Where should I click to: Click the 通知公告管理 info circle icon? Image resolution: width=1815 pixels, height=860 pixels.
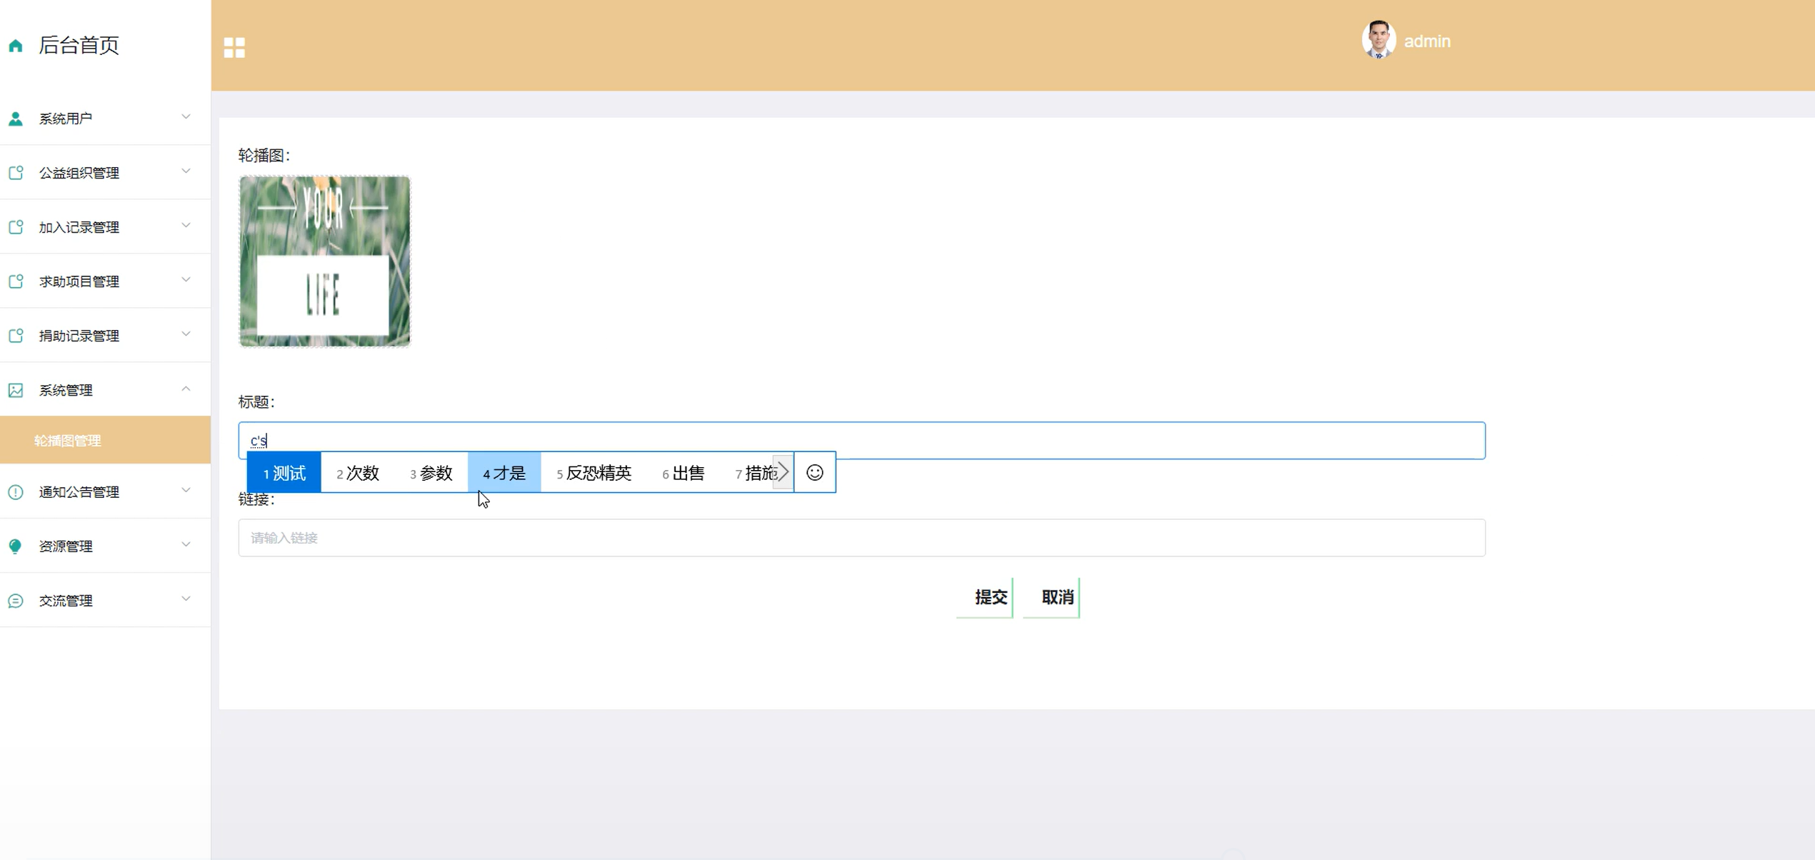[x=16, y=492]
